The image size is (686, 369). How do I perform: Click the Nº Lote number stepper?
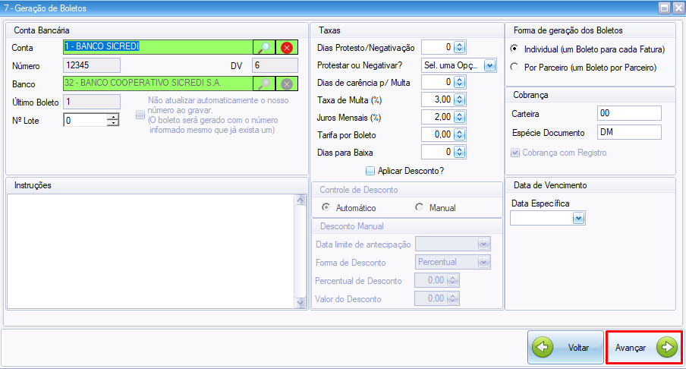click(113, 119)
